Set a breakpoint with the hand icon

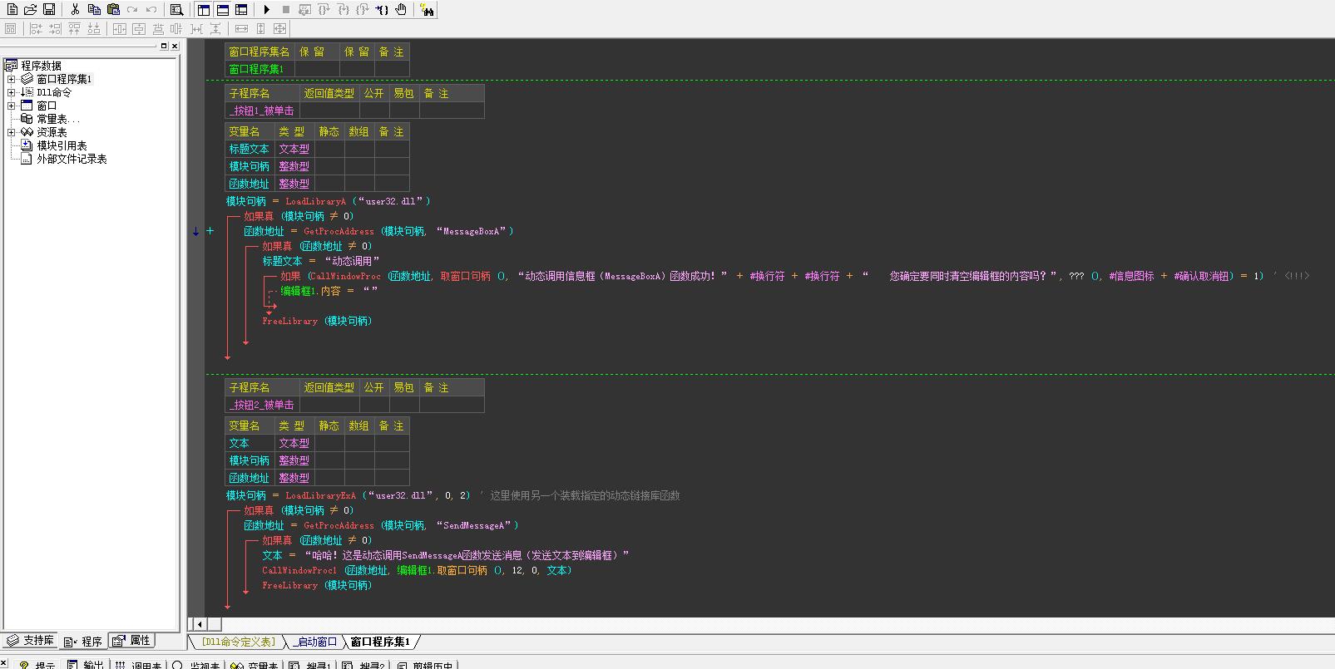tap(401, 9)
